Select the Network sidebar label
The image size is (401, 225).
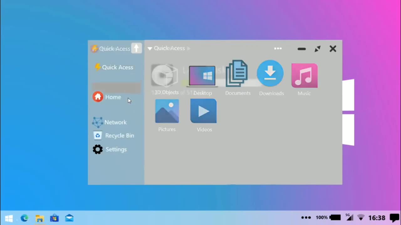pyautogui.click(x=116, y=122)
